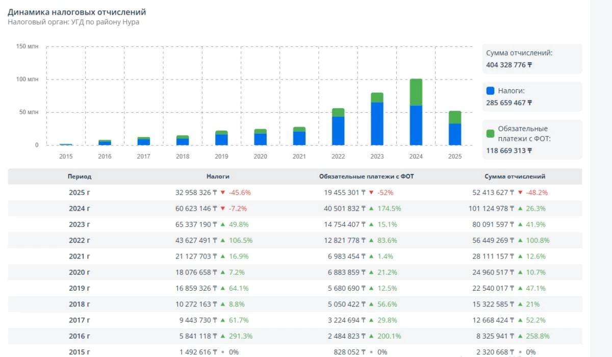Sort by the Период column header
The width and height of the screenshot is (612, 357).
(80, 176)
